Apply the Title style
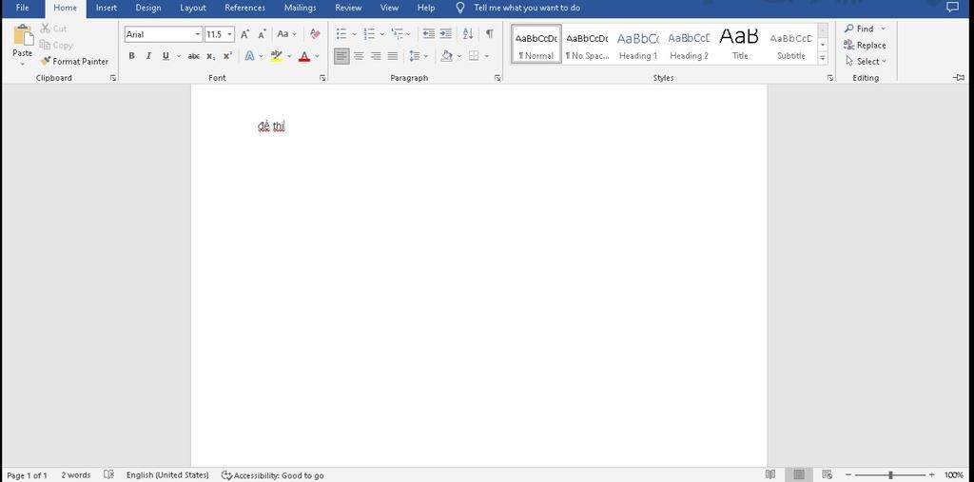The image size is (974, 482). coord(740,44)
